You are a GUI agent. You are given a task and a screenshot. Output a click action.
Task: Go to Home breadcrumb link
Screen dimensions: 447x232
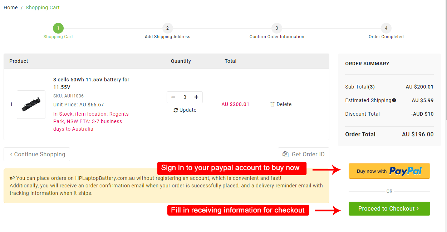click(x=11, y=7)
